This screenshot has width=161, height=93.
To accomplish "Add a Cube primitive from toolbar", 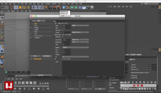I will pos(64,7).
